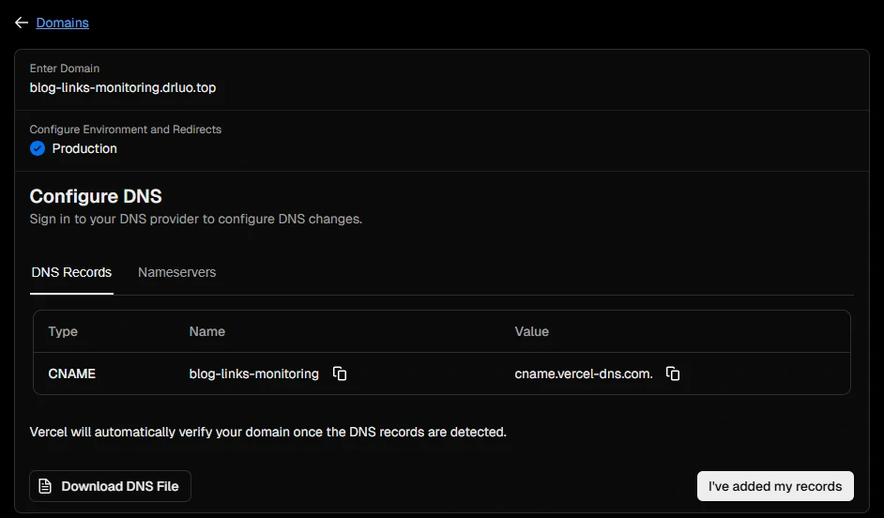Expand the Configure Environment and Redirects section
884x518 pixels.
tap(125, 129)
